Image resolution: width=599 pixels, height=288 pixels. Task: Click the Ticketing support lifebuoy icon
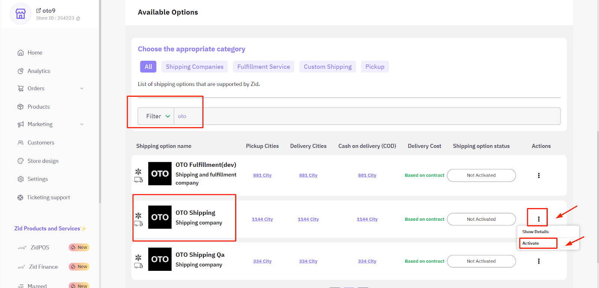[x=20, y=198]
